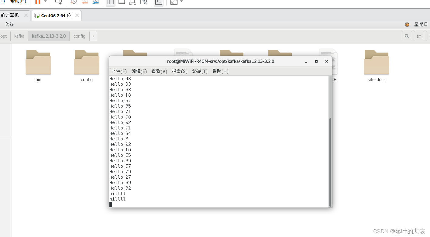This screenshot has height=237, width=430.
Task: Click the Hello,70 line
Action: point(120,117)
